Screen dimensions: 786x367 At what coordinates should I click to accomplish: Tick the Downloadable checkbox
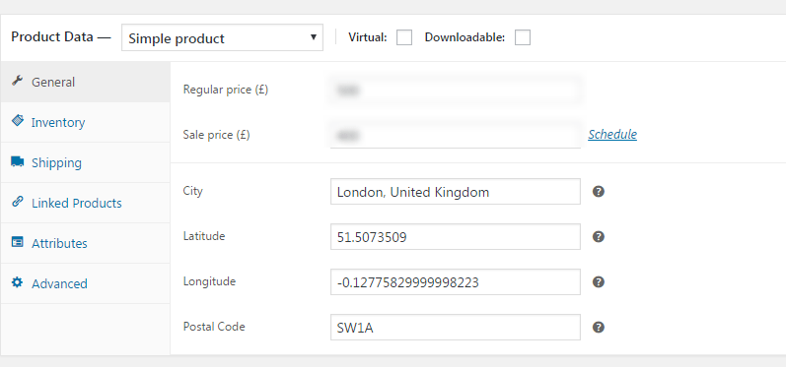click(x=523, y=37)
